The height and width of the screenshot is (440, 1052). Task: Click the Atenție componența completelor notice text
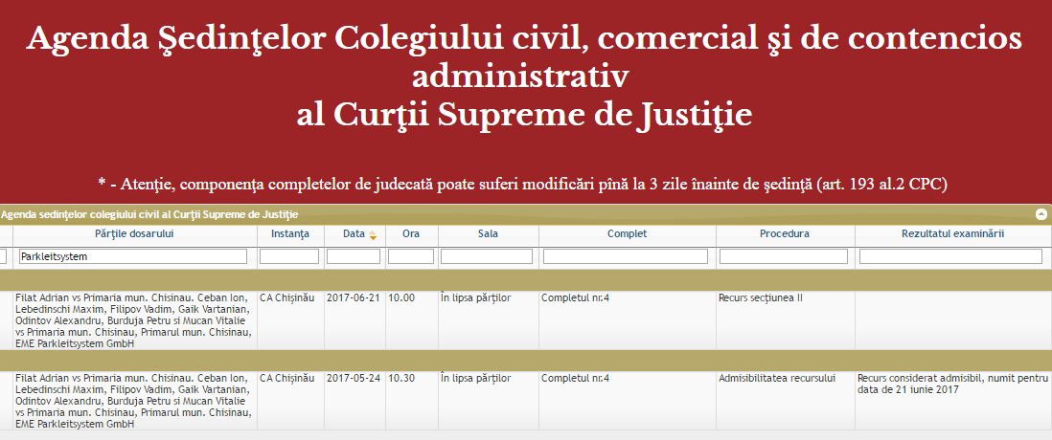coord(522,185)
